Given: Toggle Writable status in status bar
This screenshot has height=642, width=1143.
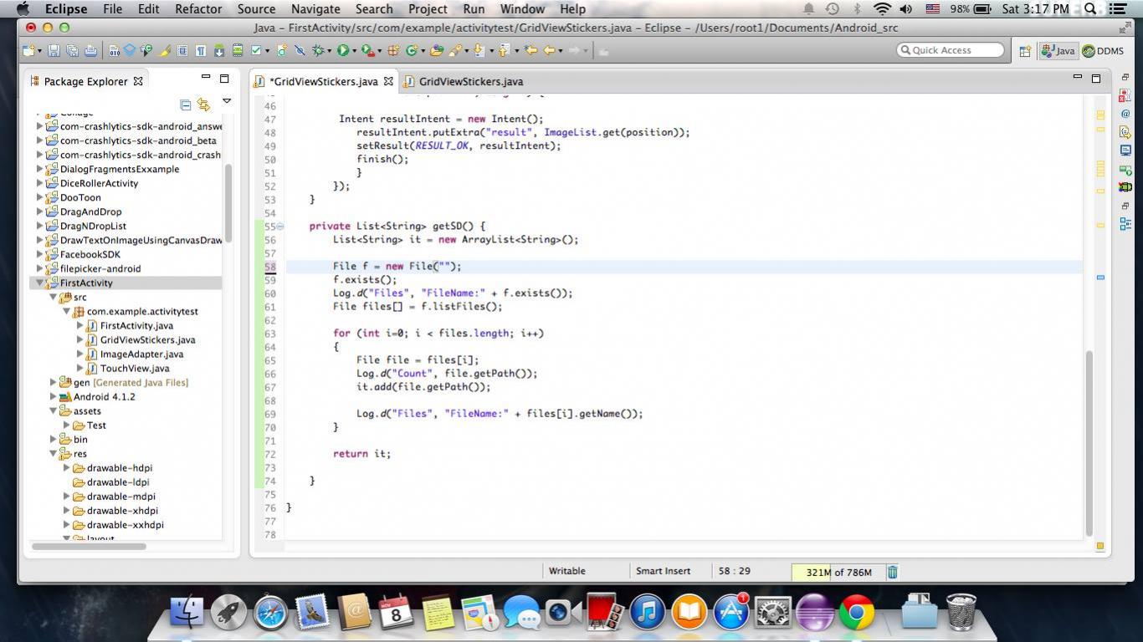Looking at the screenshot, I should [x=566, y=571].
